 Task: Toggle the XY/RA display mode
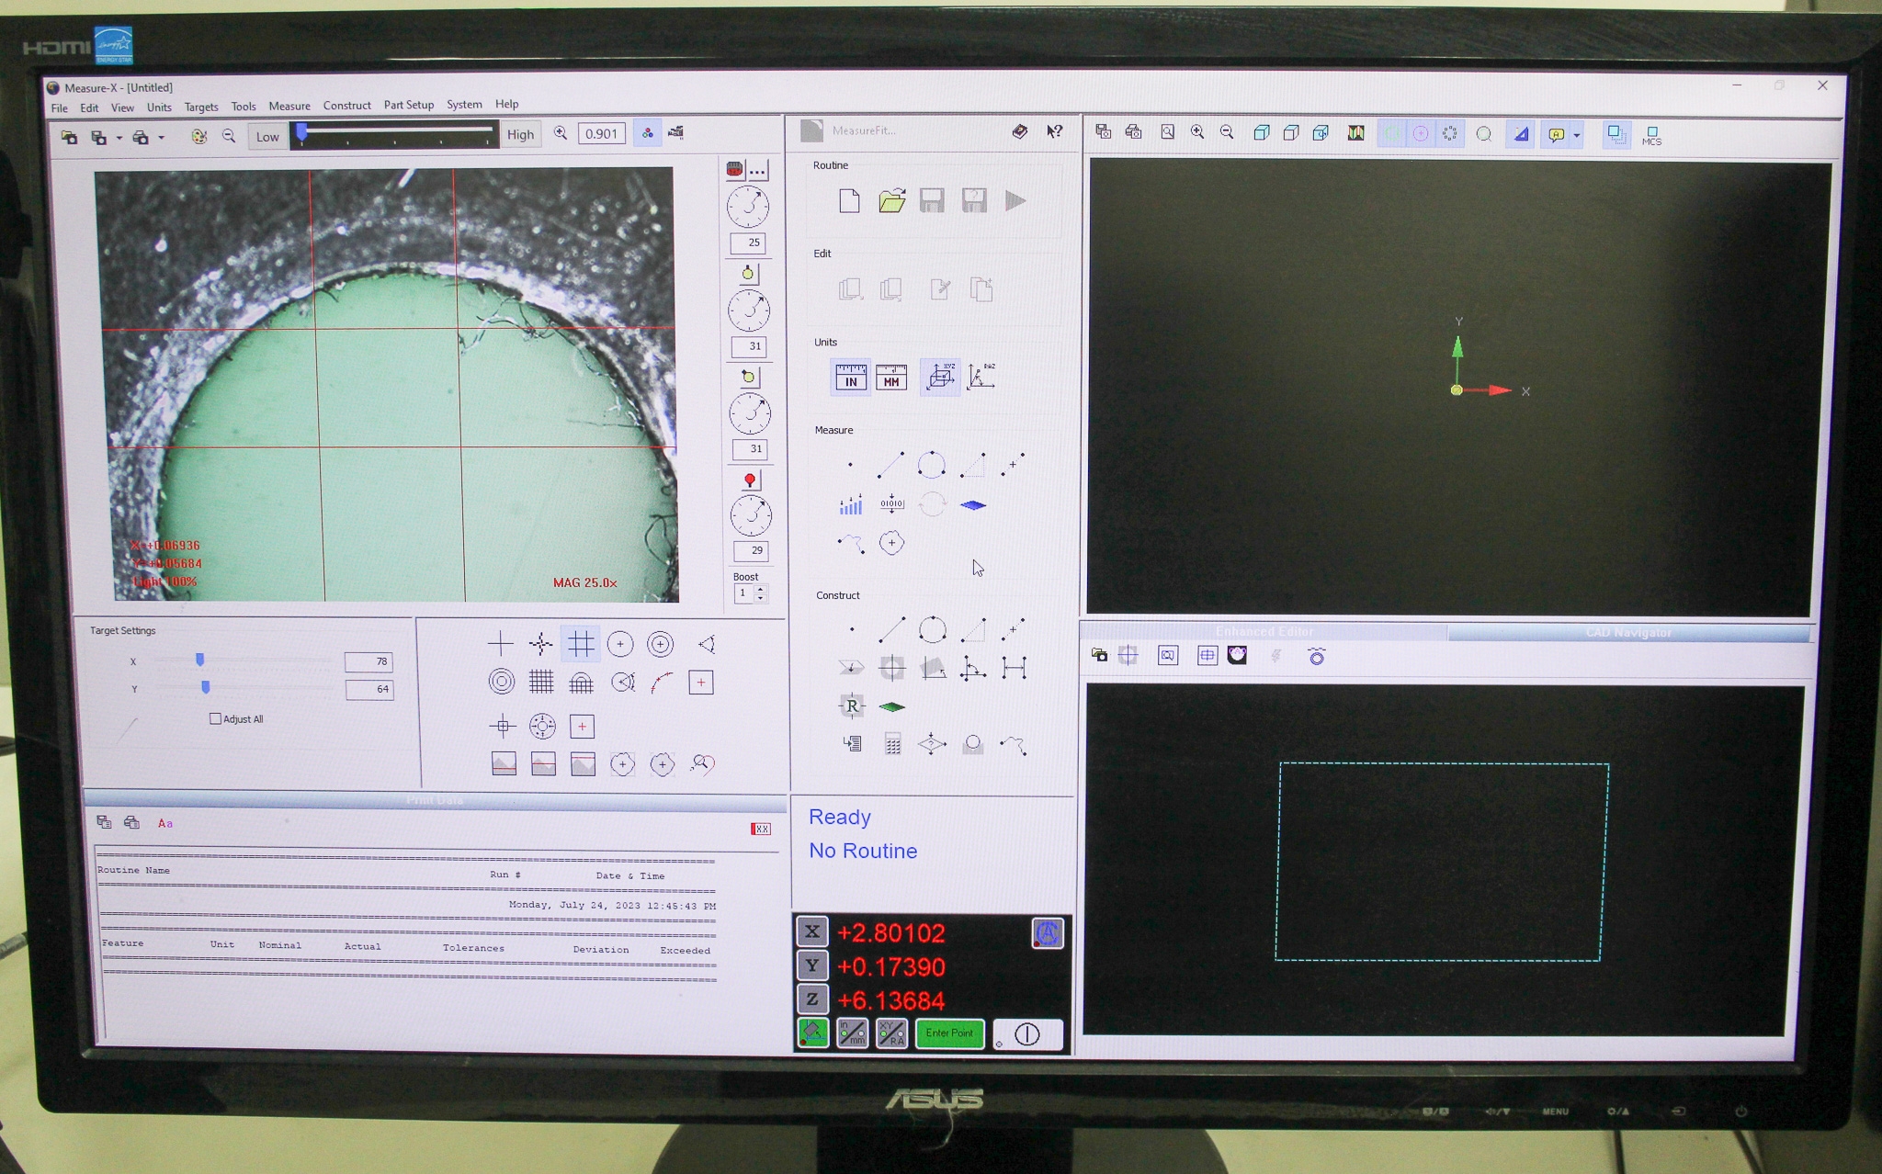(x=893, y=1033)
